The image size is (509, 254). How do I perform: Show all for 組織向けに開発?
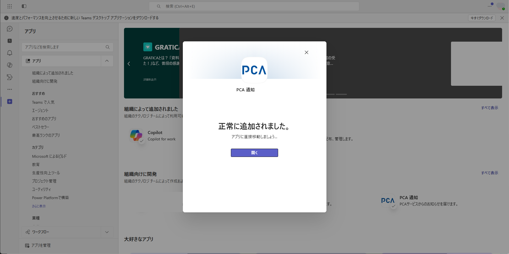coord(490,173)
